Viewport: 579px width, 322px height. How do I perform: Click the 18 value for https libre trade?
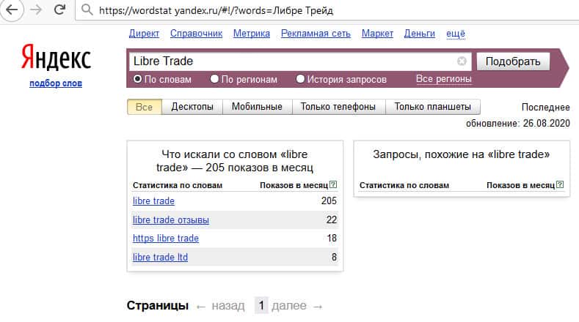tap(332, 238)
